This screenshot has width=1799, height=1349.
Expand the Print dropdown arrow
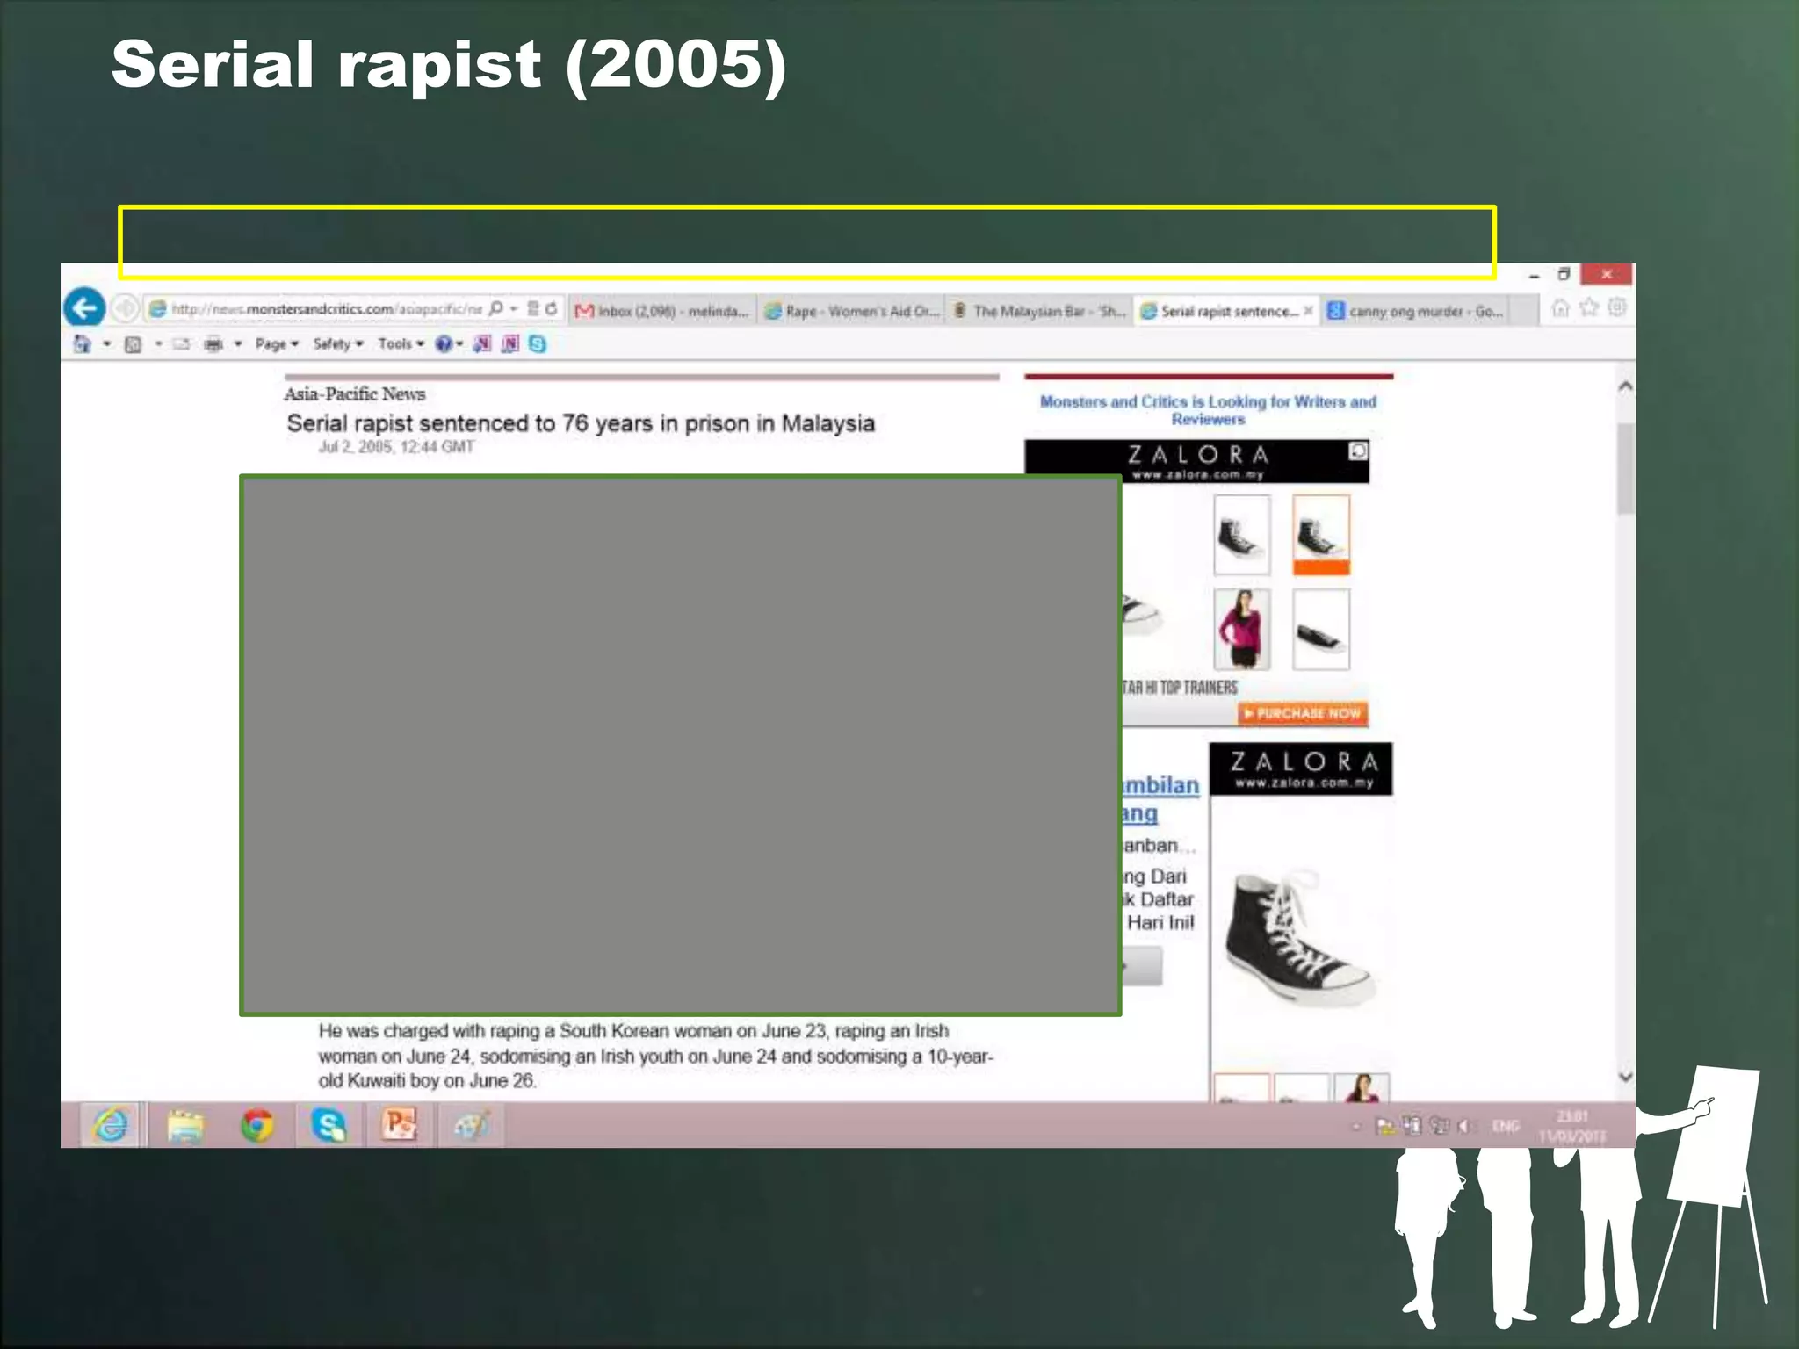pos(238,344)
